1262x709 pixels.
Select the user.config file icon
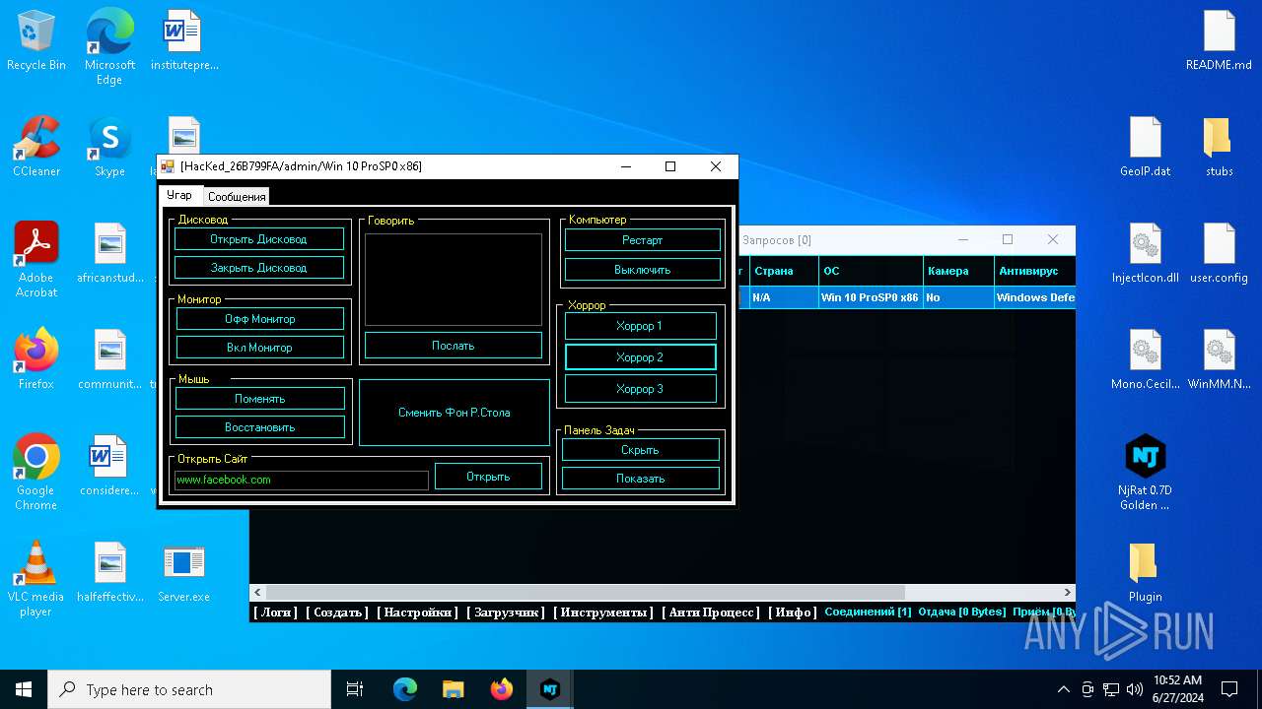[1219, 253]
